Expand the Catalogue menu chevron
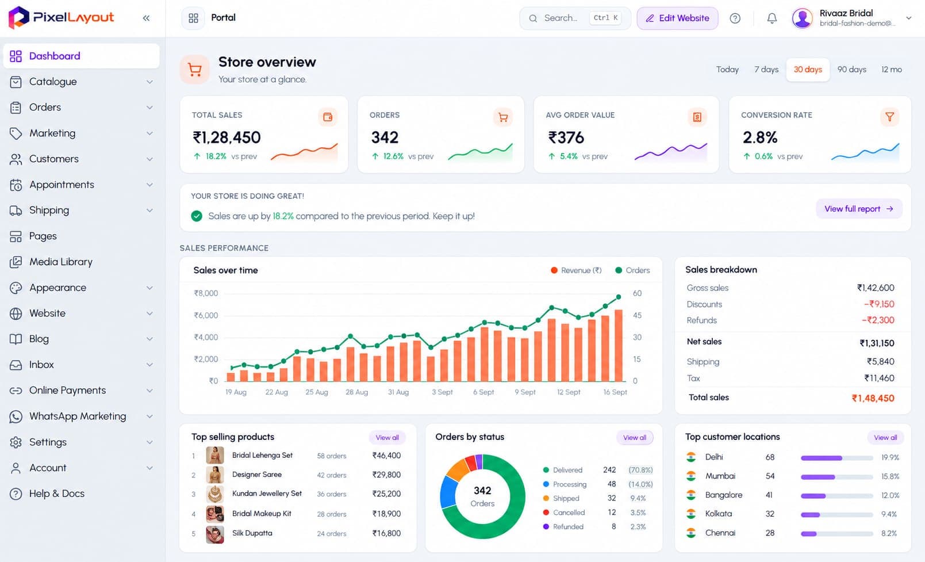The image size is (925, 562). click(x=149, y=82)
